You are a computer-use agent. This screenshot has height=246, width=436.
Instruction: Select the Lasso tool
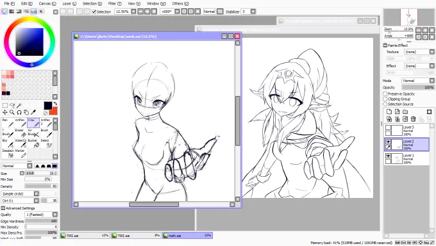pyautogui.click(x=12, y=105)
